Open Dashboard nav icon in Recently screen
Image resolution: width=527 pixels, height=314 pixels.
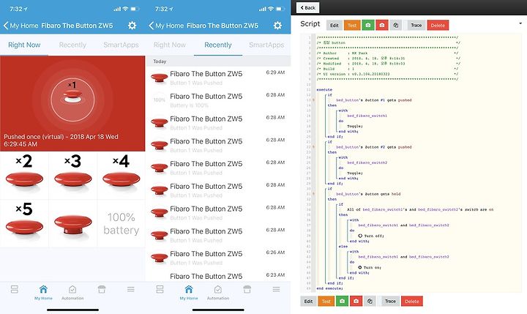click(160, 289)
